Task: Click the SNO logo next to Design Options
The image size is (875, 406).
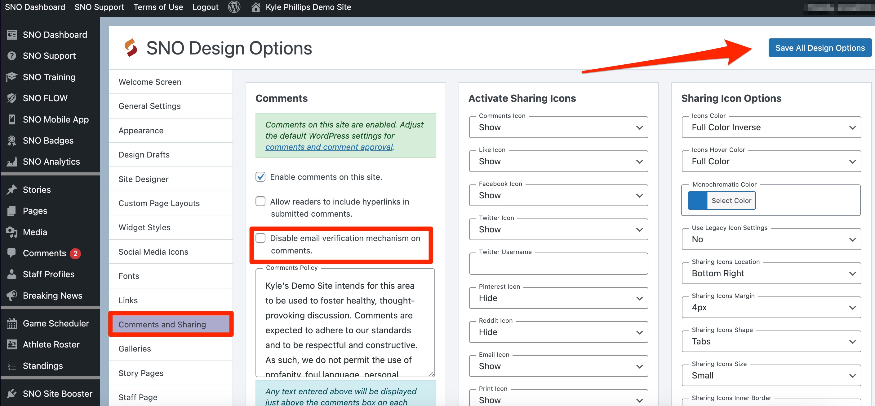Action: [131, 48]
